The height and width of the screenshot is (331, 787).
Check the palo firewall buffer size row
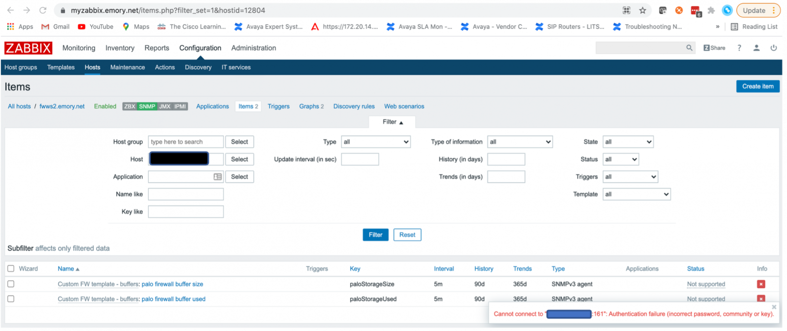(x=11, y=284)
